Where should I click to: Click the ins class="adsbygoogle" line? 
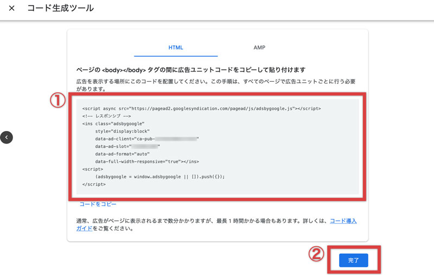pyautogui.click(x=113, y=123)
